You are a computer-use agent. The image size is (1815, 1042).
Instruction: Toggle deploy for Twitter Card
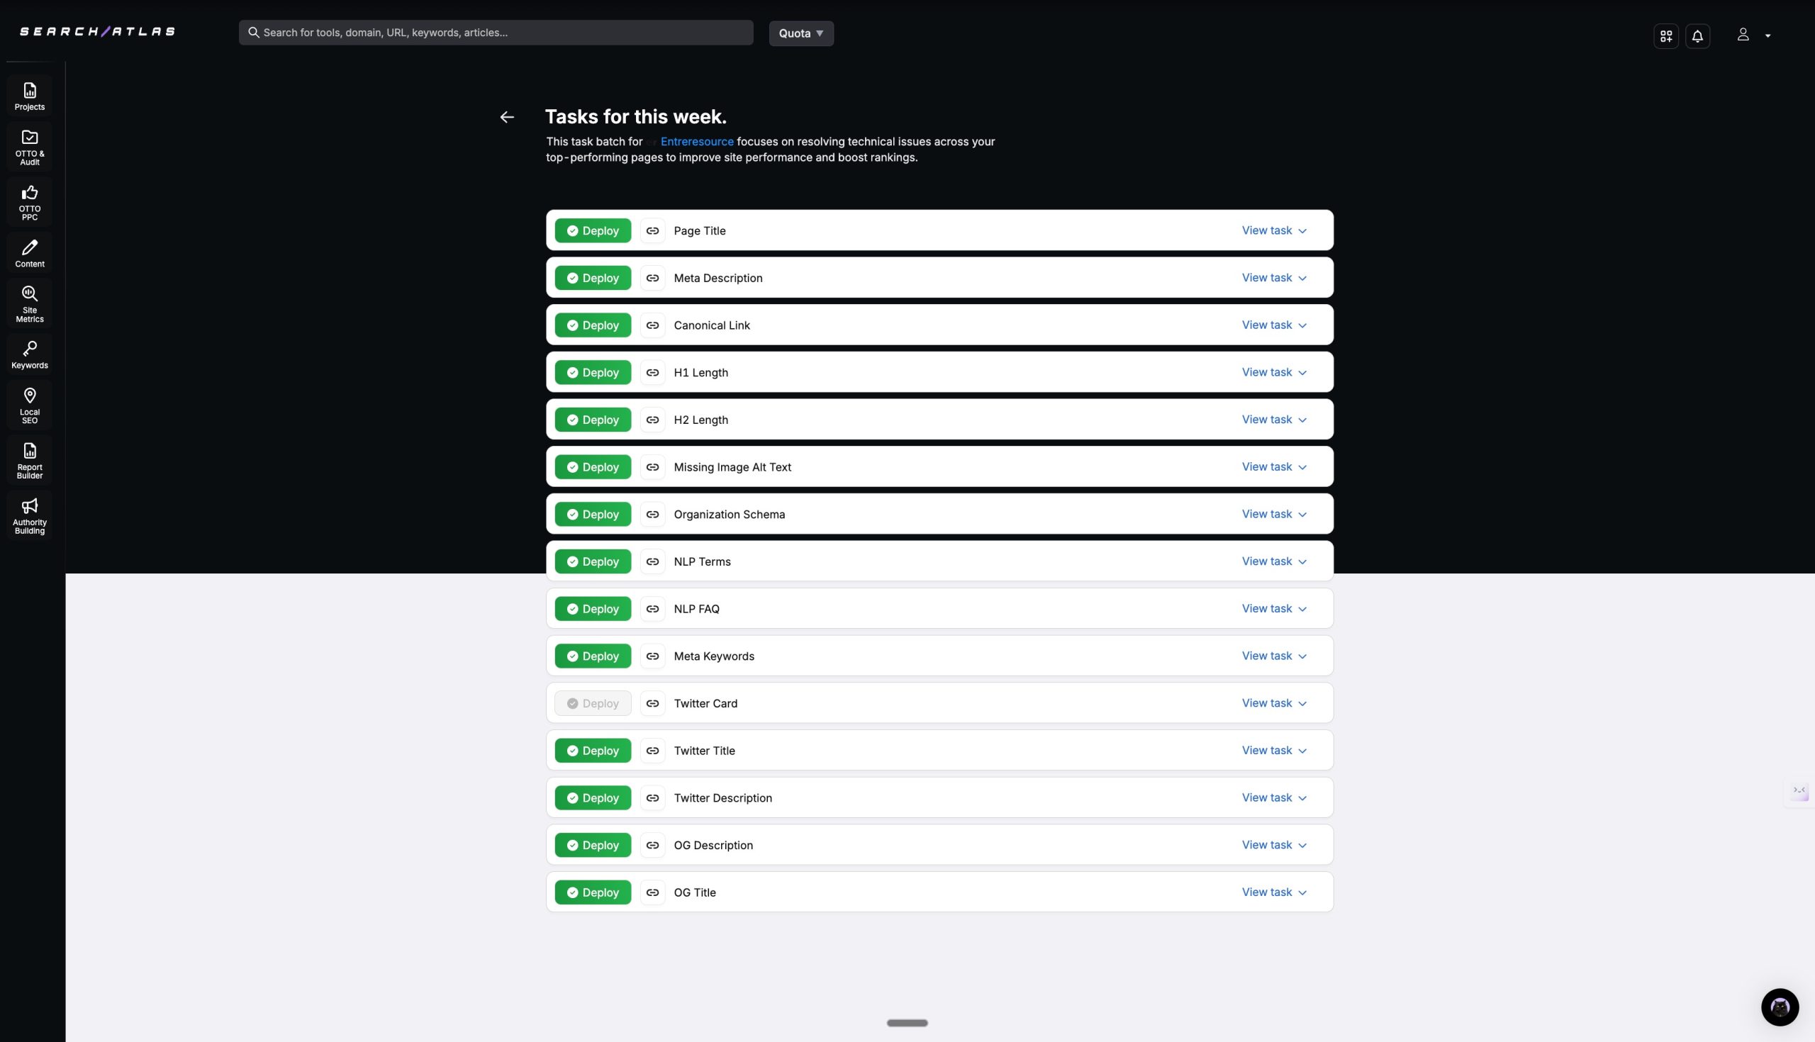coord(592,702)
